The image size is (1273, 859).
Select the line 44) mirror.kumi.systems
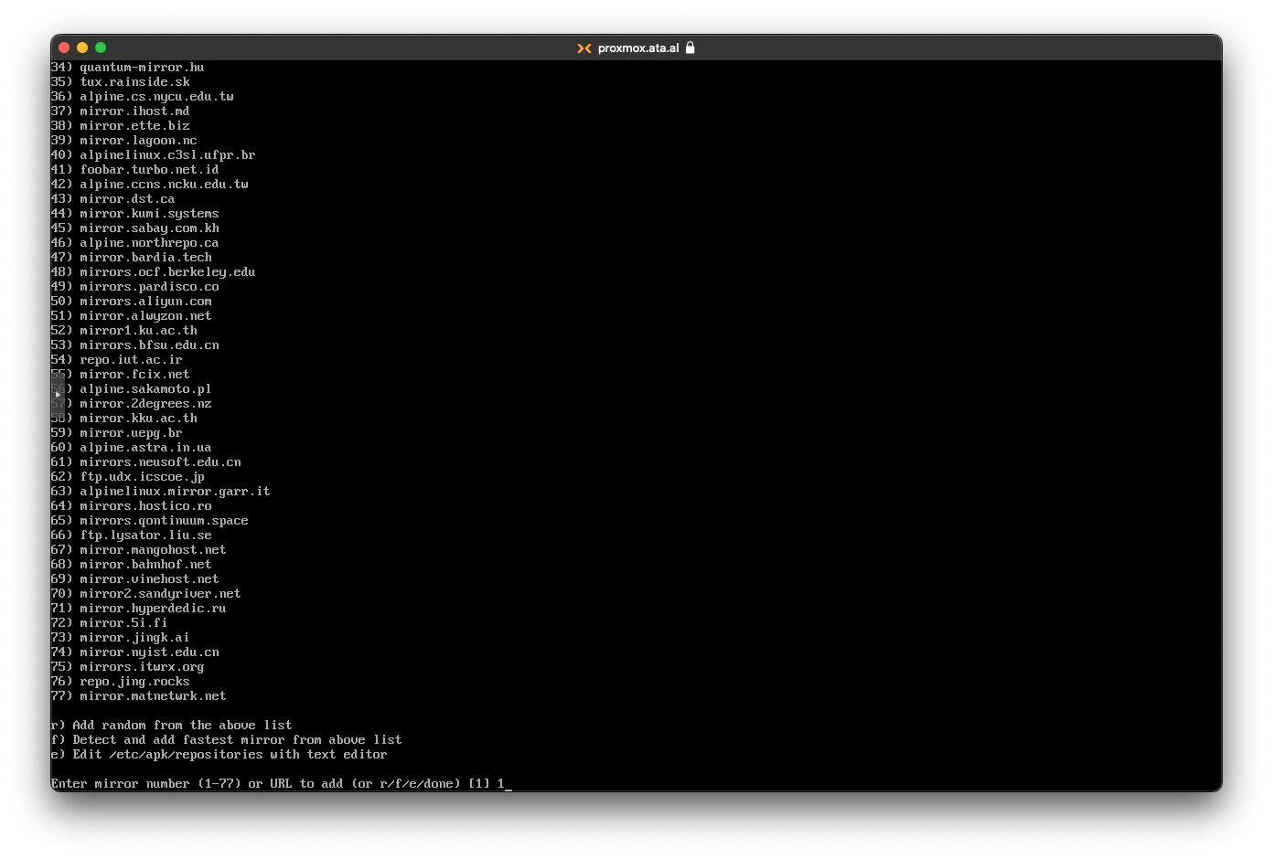(x=135, y=214)
